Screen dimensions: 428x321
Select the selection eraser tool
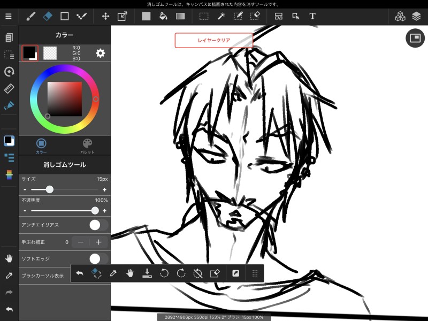click(255, 17)
